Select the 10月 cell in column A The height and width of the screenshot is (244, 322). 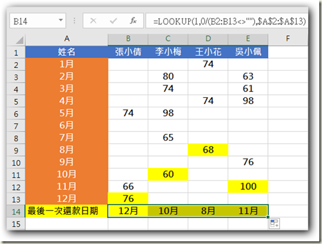pos(67,175)
